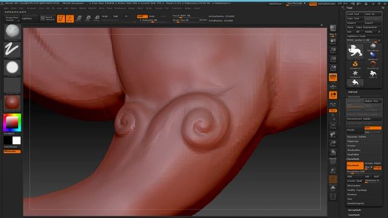Expand the ClayPolish section
The height and width of the screenshot is (218, 388).
(353, 154)
